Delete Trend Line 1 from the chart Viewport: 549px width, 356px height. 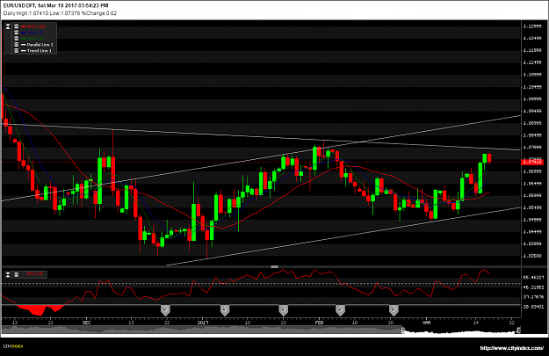pos(16,51)
